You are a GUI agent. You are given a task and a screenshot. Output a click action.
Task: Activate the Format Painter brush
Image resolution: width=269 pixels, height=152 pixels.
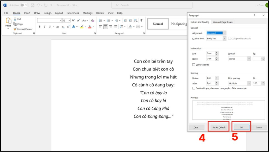coord(15,29)
